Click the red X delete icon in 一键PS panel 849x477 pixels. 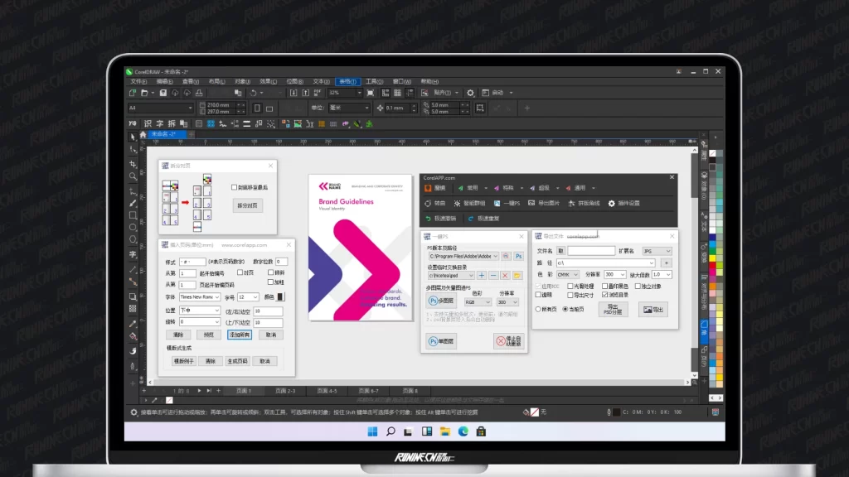tap(504, 275)
